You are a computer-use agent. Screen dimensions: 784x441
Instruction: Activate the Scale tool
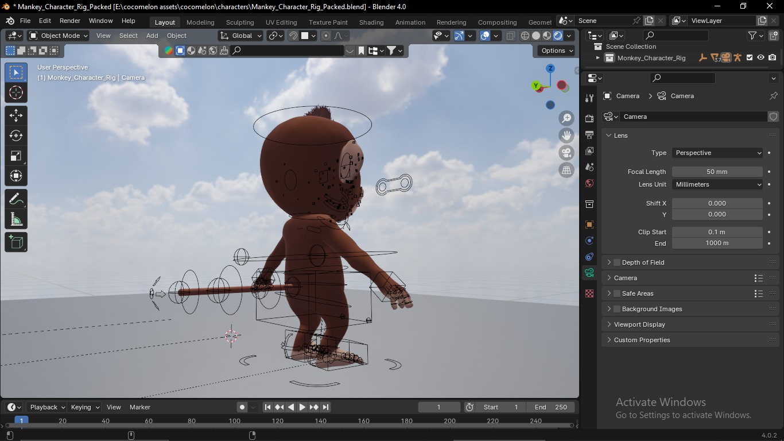16,156
